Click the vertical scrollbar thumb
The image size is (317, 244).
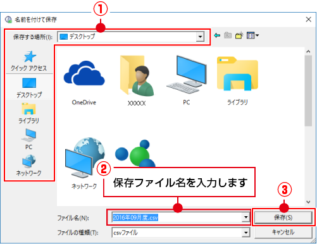[308, 91]
